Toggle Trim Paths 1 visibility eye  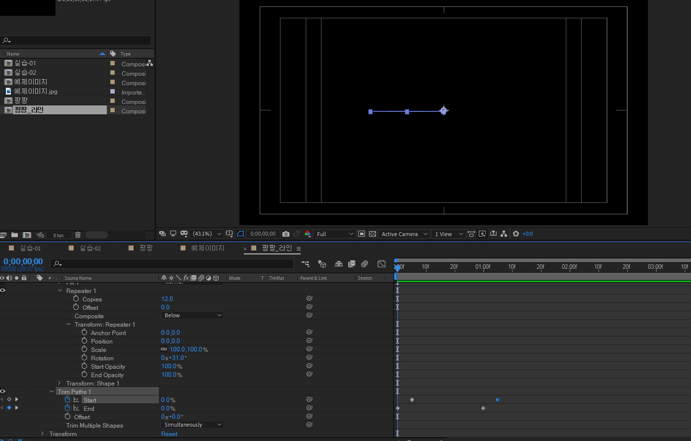2,392
